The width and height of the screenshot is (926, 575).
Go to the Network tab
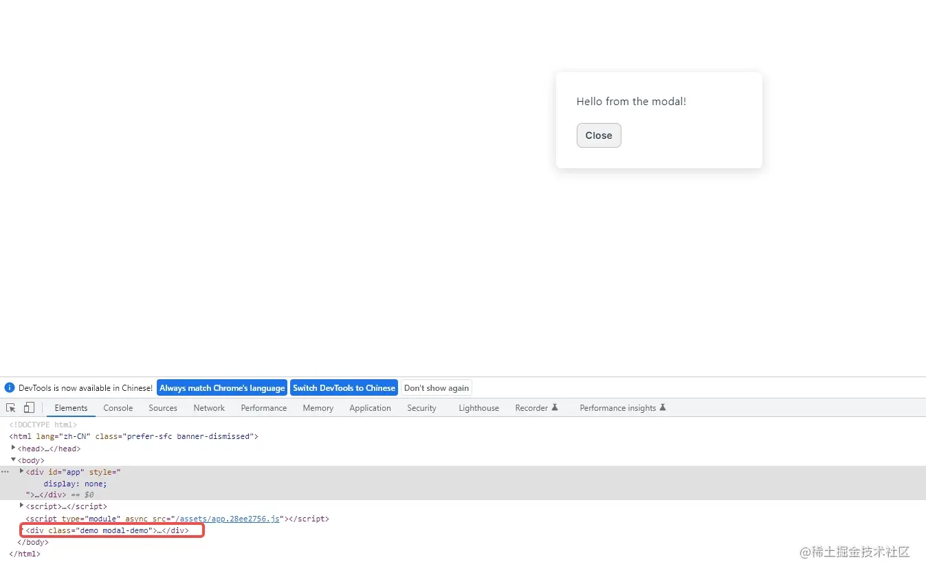click(209, 408)
